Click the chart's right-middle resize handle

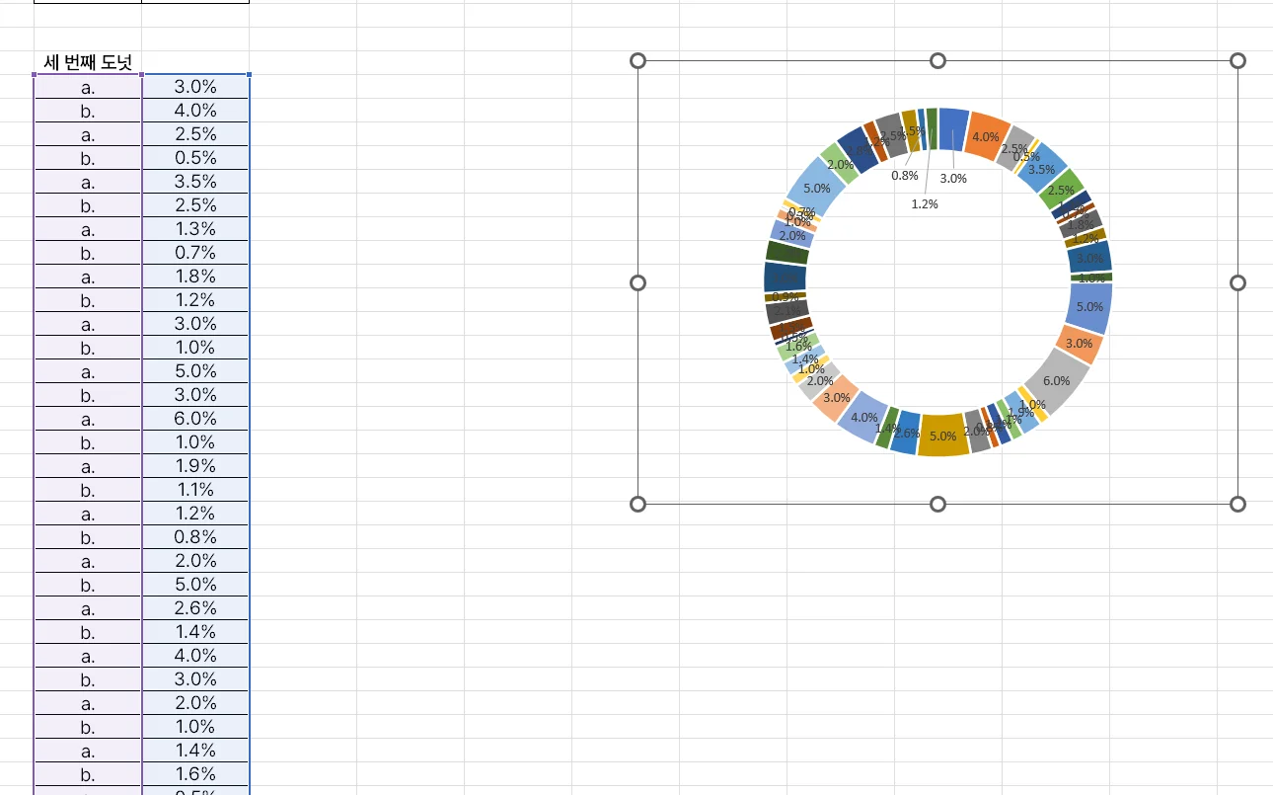click(1238, 282)
